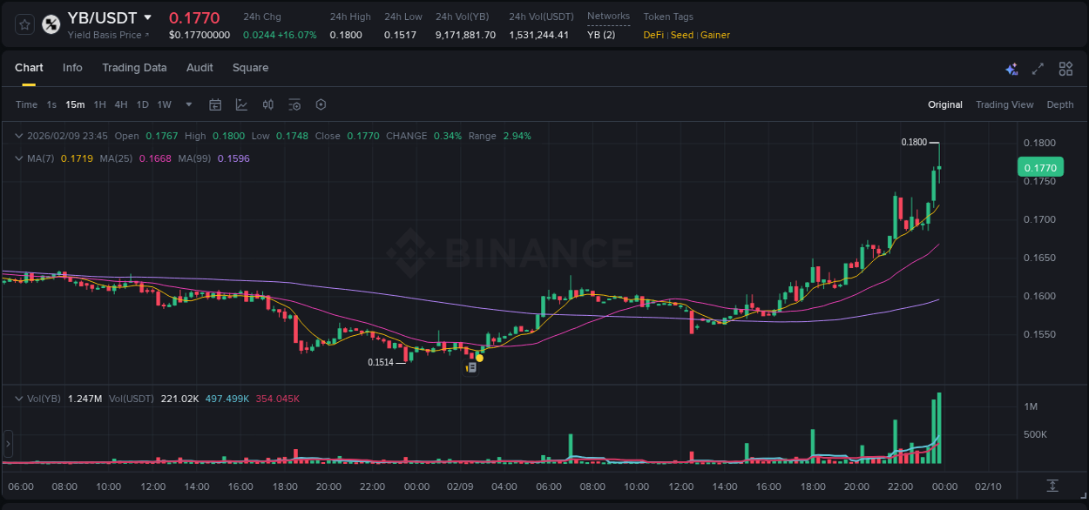Open the indicators list settings icon

(x=294, y=104)
